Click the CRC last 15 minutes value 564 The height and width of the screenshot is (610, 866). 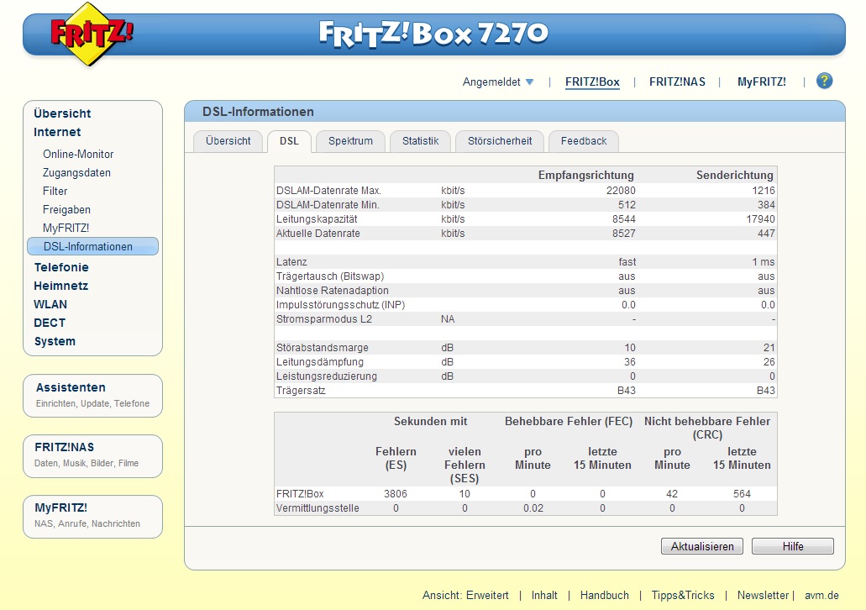pos(742,493)
